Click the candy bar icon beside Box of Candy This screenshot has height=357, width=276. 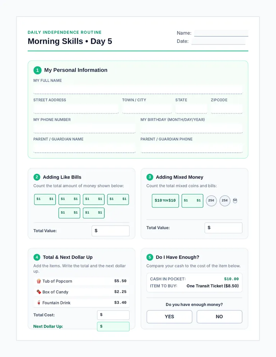(x=39, y=292)
